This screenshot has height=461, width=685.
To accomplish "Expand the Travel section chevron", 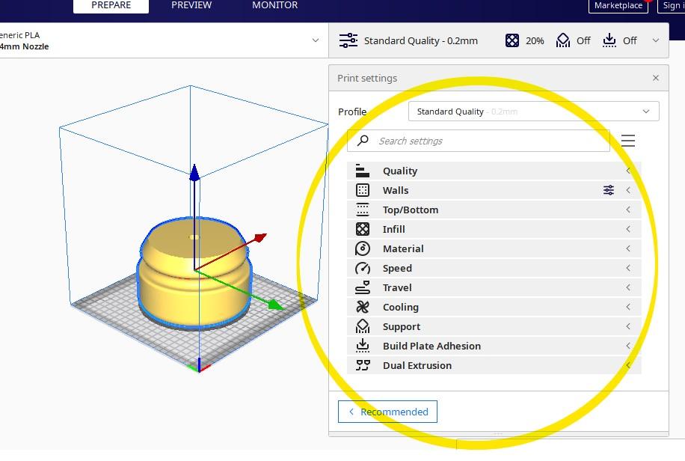I will pyautogui.click(x=628, y=287).
